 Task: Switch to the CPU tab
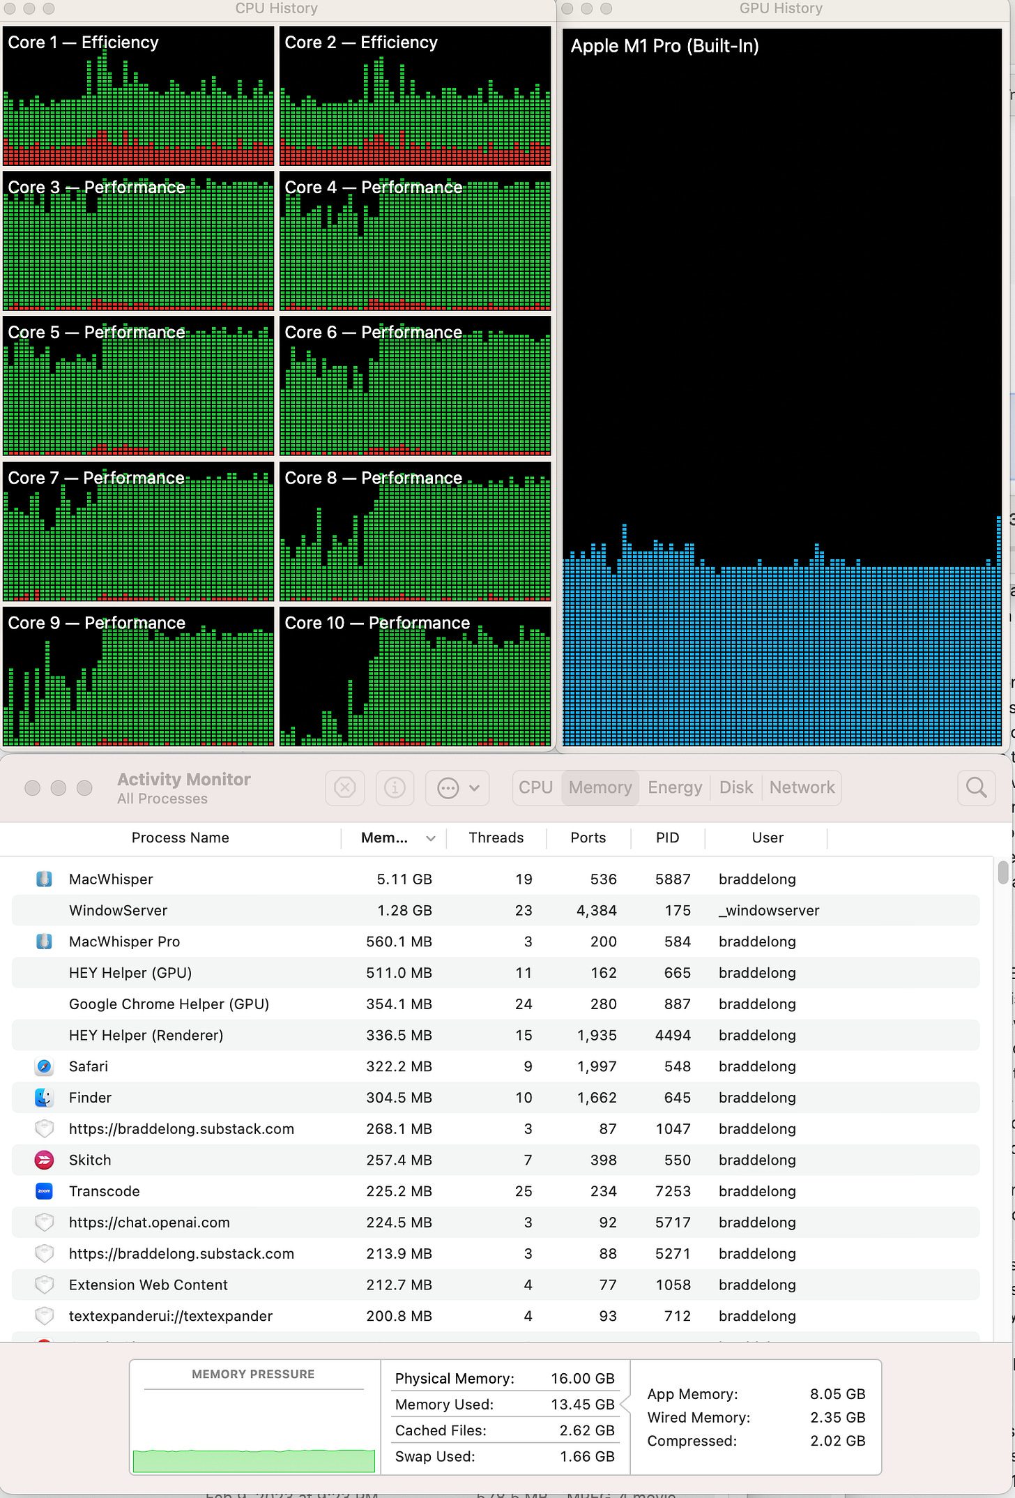(x=535, y=787)
